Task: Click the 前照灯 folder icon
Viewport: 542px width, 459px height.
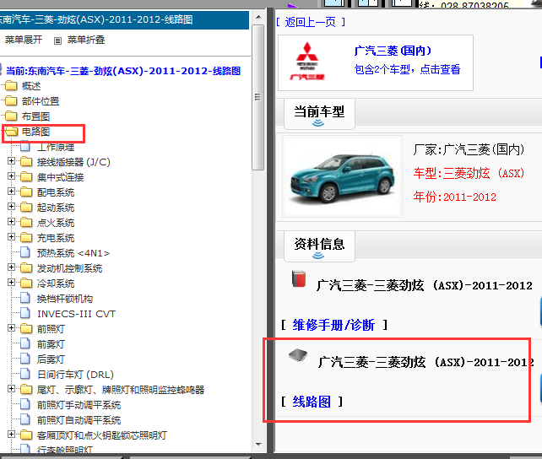Action: pos(26,328)
